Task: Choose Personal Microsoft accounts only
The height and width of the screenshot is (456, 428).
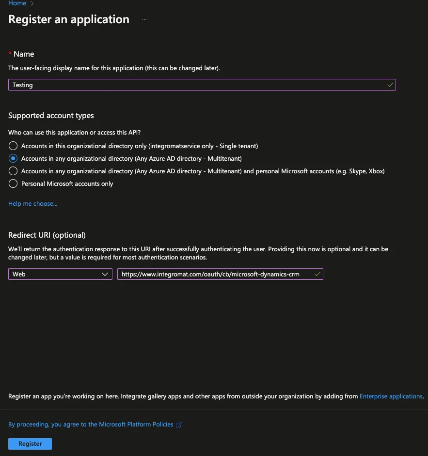Action: [x=13, y=183]
